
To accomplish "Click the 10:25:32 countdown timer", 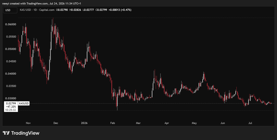I will [11, 110].
